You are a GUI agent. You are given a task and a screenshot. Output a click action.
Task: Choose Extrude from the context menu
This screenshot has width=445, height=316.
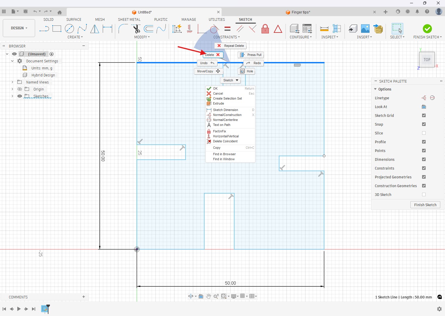218,103
